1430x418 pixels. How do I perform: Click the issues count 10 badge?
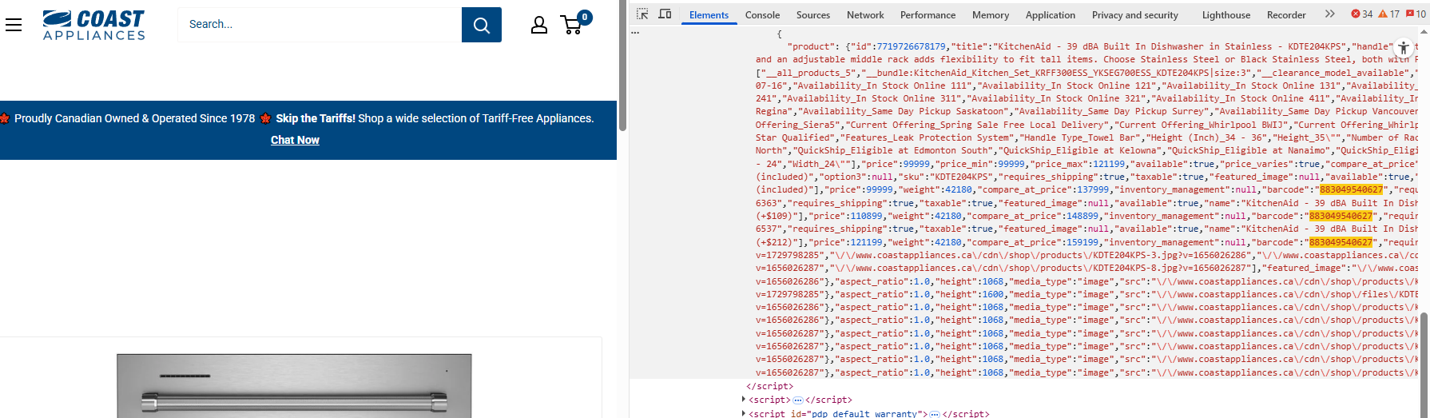click(x=1416, y=14)
